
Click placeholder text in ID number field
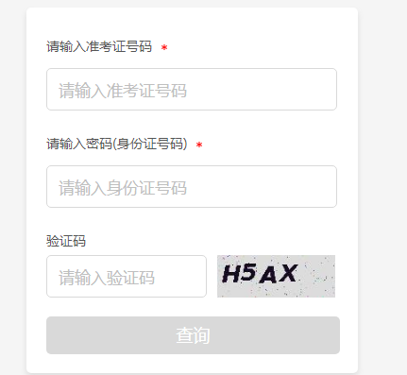[x=123, y=188]
